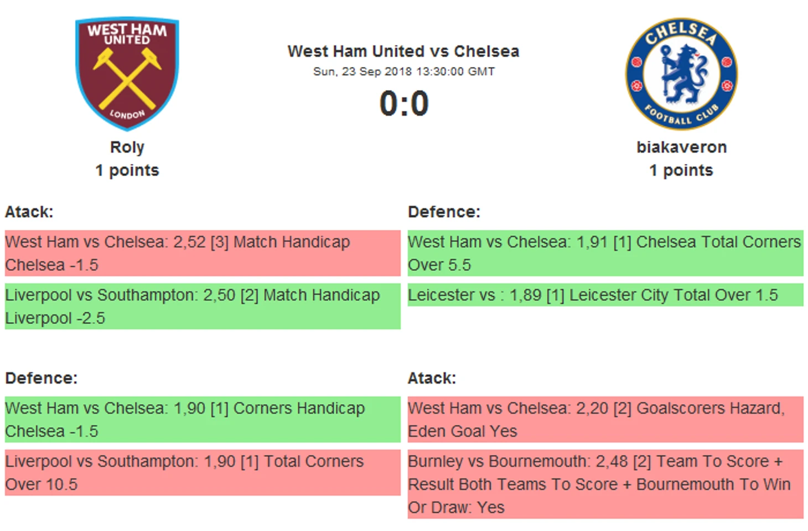The height and width of the screenshot is (531, 808).
Task: Select the 0:0 match score
Action: point(404,104)
